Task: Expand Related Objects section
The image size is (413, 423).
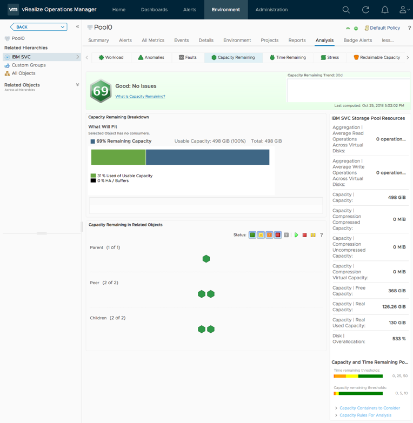Action: point(77,85)
